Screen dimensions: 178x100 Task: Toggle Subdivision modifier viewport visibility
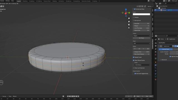pyautogui.click(x=177, y=46)
